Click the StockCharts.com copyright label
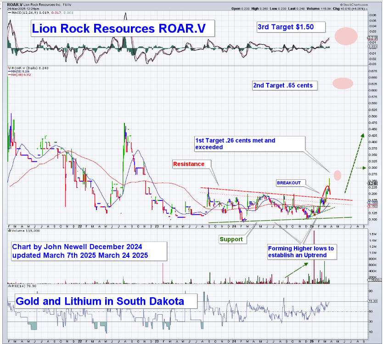 tap(354, 5)
